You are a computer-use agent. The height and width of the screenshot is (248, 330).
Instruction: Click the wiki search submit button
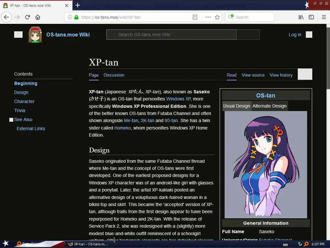click(248, 35)
